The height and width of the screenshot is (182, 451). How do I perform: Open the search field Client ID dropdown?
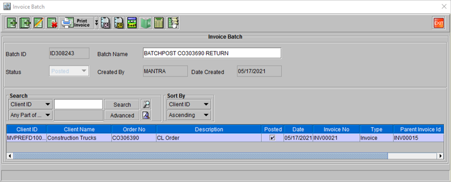31,104
